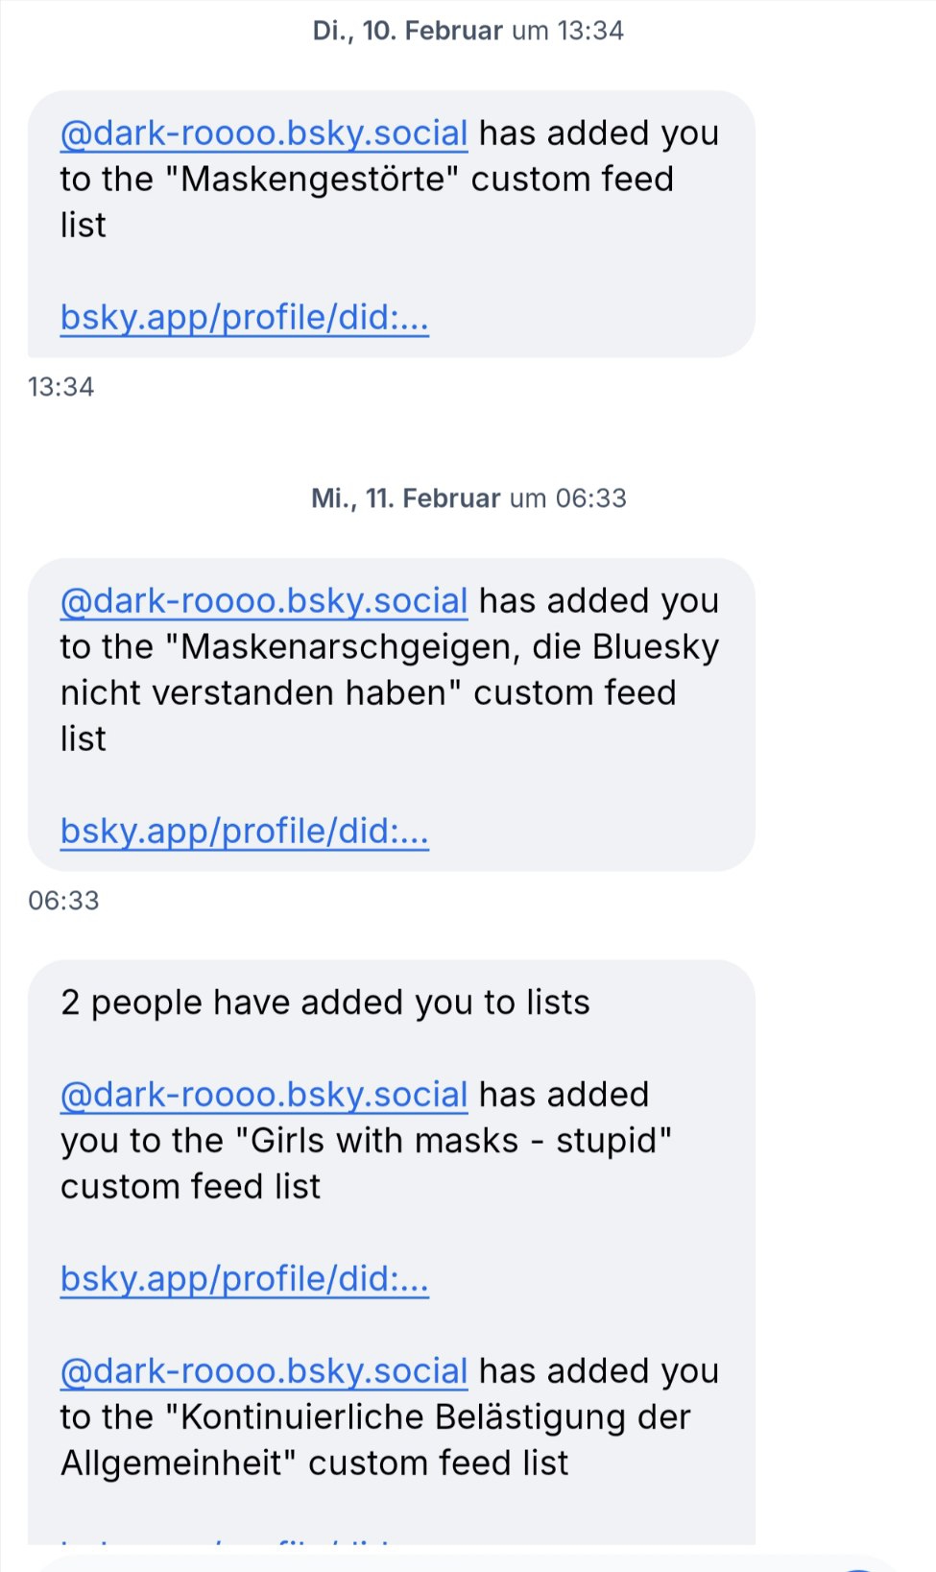Tap @dark-roooo mention above "Kontinuierliche Belästigung" text
936x1572 pixels.
pos(264,1371)
